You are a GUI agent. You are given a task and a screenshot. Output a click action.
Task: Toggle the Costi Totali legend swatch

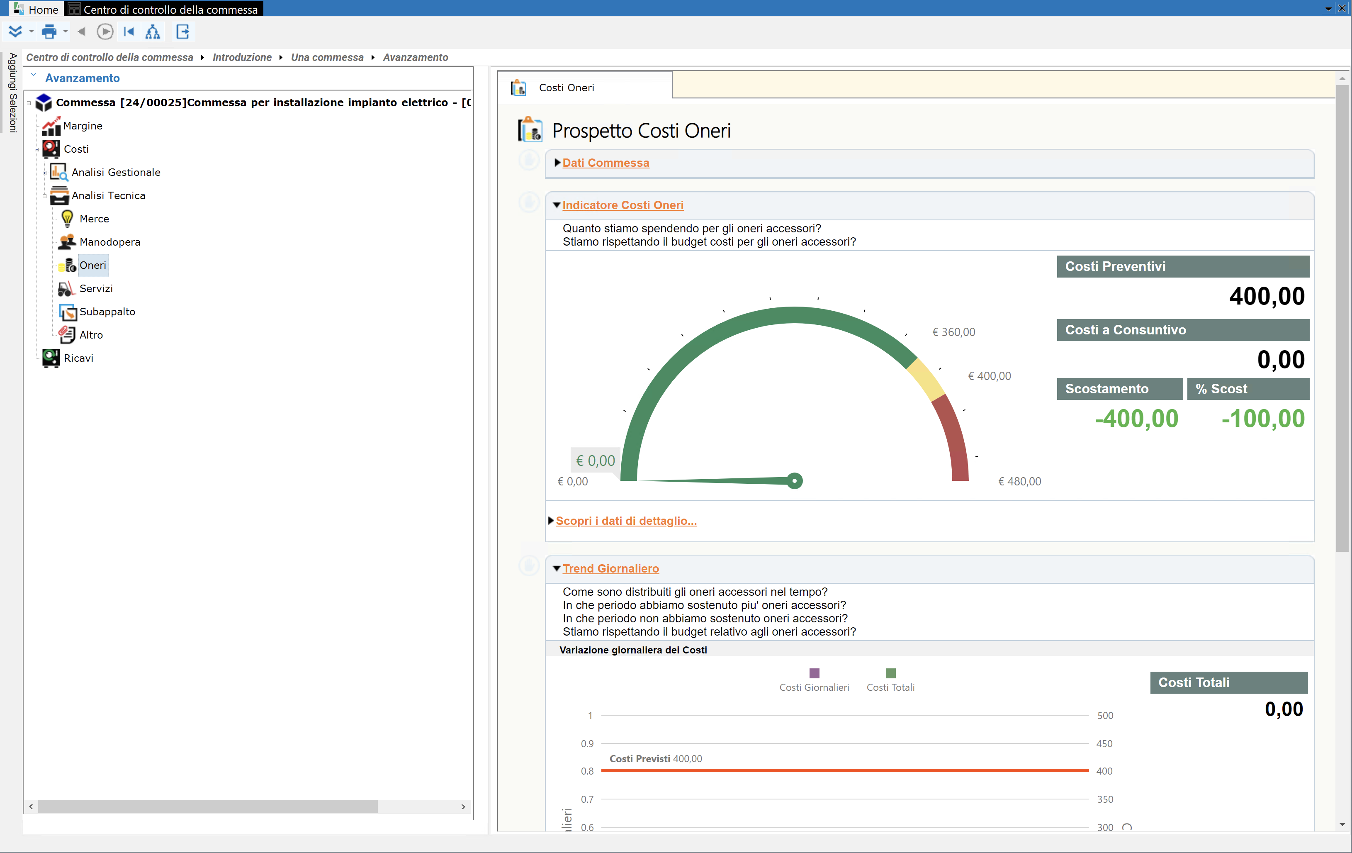click(890, 673)
